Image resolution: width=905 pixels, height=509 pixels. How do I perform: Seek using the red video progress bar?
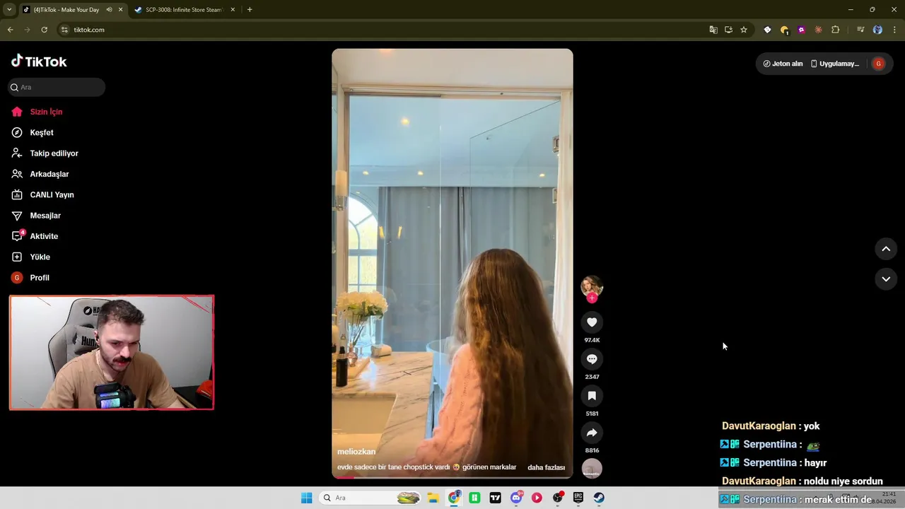tap(452, 477)
